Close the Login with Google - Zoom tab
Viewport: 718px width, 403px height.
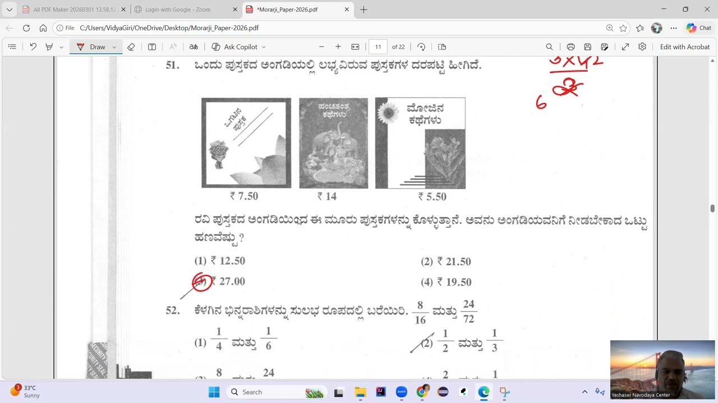pos(236,10)
